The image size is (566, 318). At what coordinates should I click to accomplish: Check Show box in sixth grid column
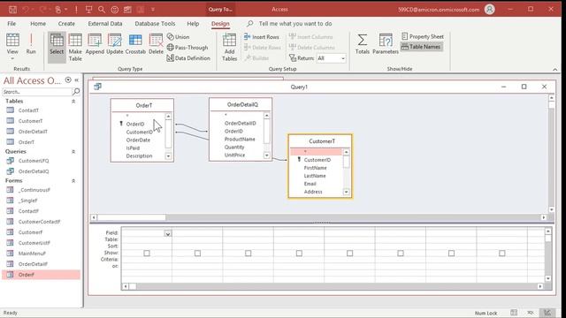pyautogui.click(x=401, y=254)
